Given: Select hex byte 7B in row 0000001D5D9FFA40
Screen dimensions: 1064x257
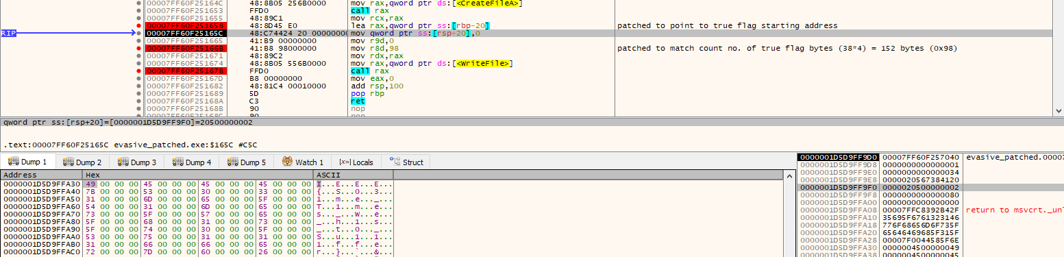Looking at the screenshot, I should tap(91, 191).
